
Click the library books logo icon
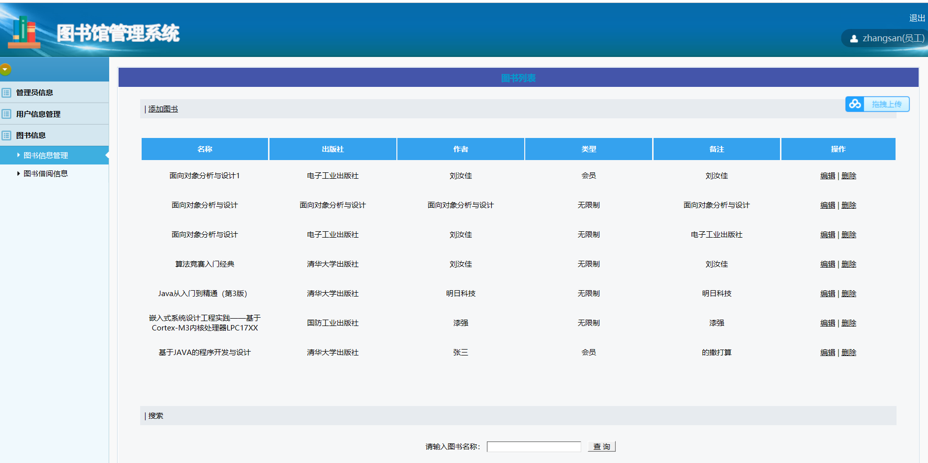click(24, 32)
